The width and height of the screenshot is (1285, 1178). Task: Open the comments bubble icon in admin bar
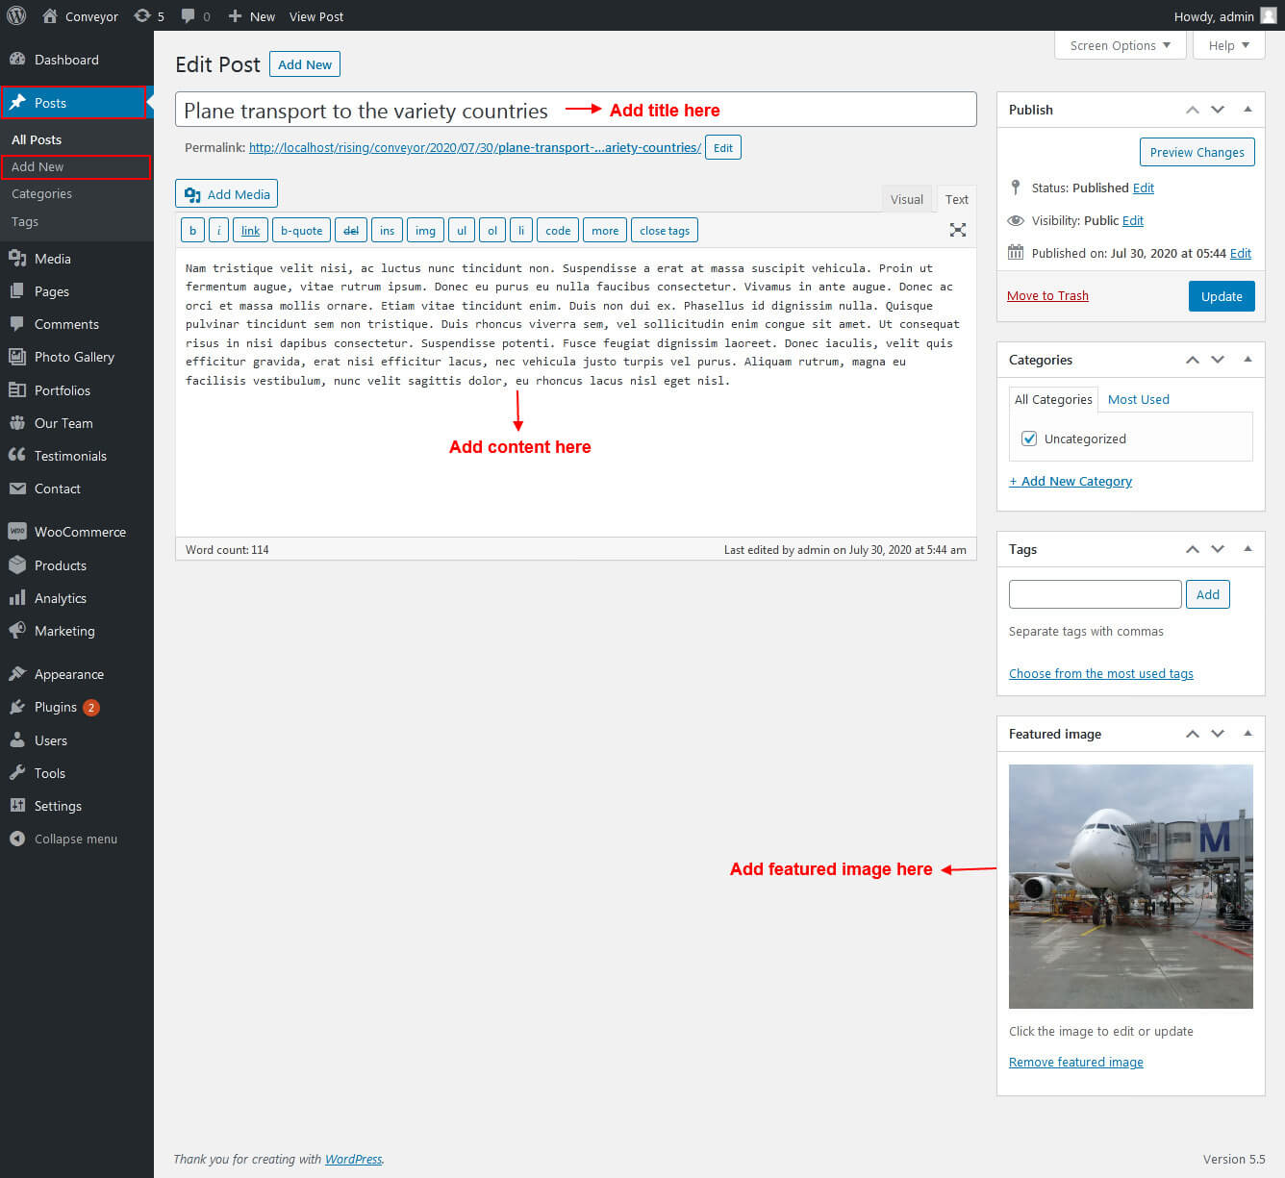pos(189,16)
